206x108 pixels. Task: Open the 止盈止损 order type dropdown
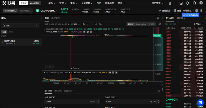pos(69,91)
